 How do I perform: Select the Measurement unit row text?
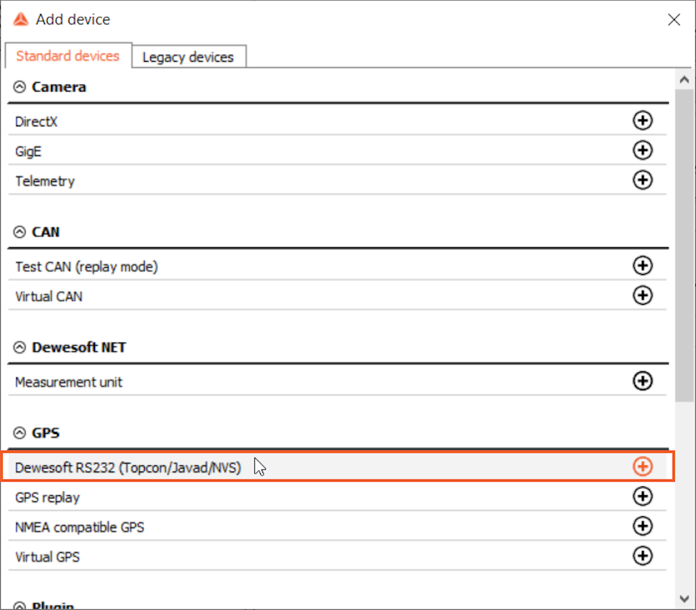[x=69, y=382]
